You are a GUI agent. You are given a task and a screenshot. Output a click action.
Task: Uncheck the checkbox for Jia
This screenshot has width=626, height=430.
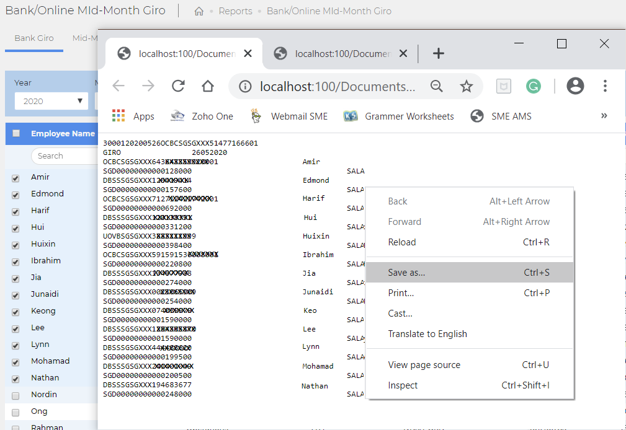[16, 279]
